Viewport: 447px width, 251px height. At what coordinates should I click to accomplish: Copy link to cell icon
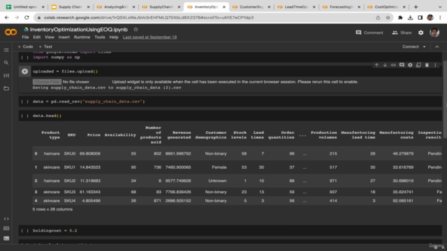393,65
